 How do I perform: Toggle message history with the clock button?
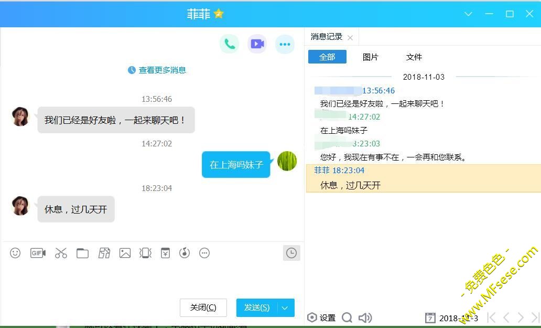(291, 253)
